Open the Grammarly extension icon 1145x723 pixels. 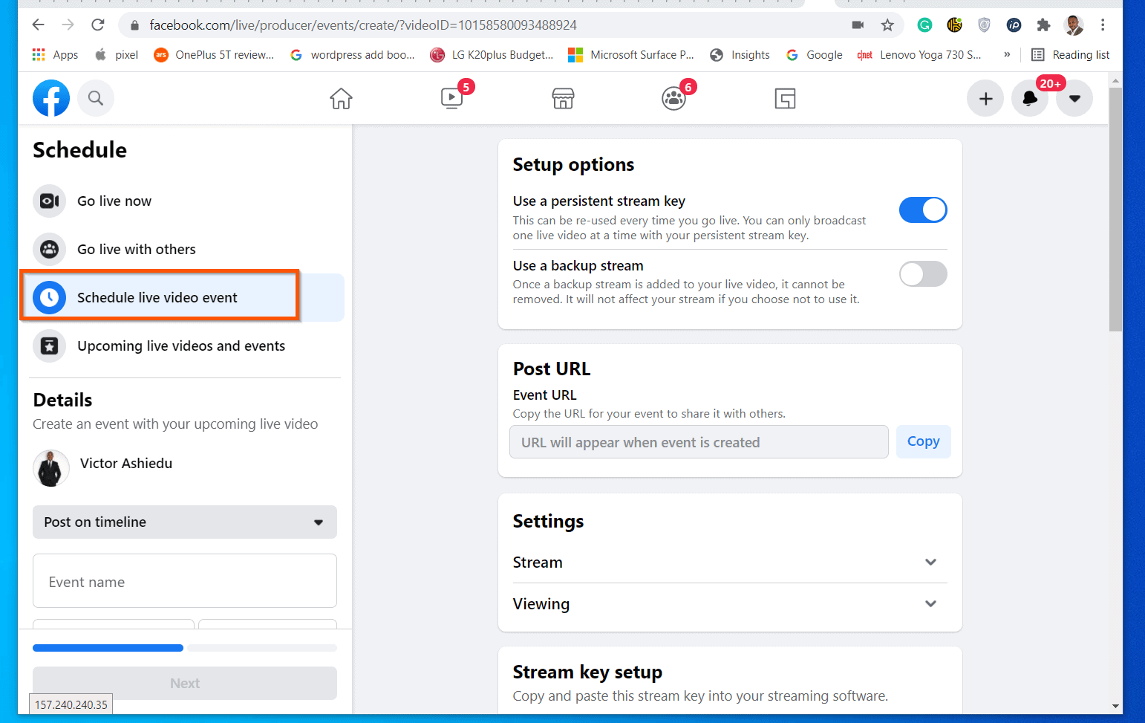924,25
